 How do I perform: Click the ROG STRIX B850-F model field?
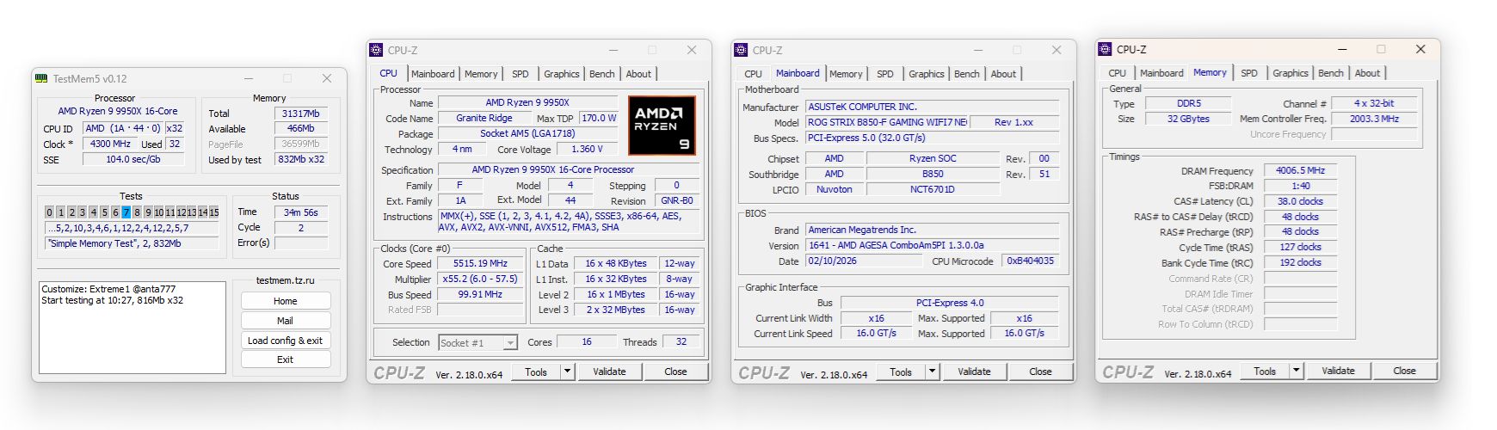pos(886,122)
